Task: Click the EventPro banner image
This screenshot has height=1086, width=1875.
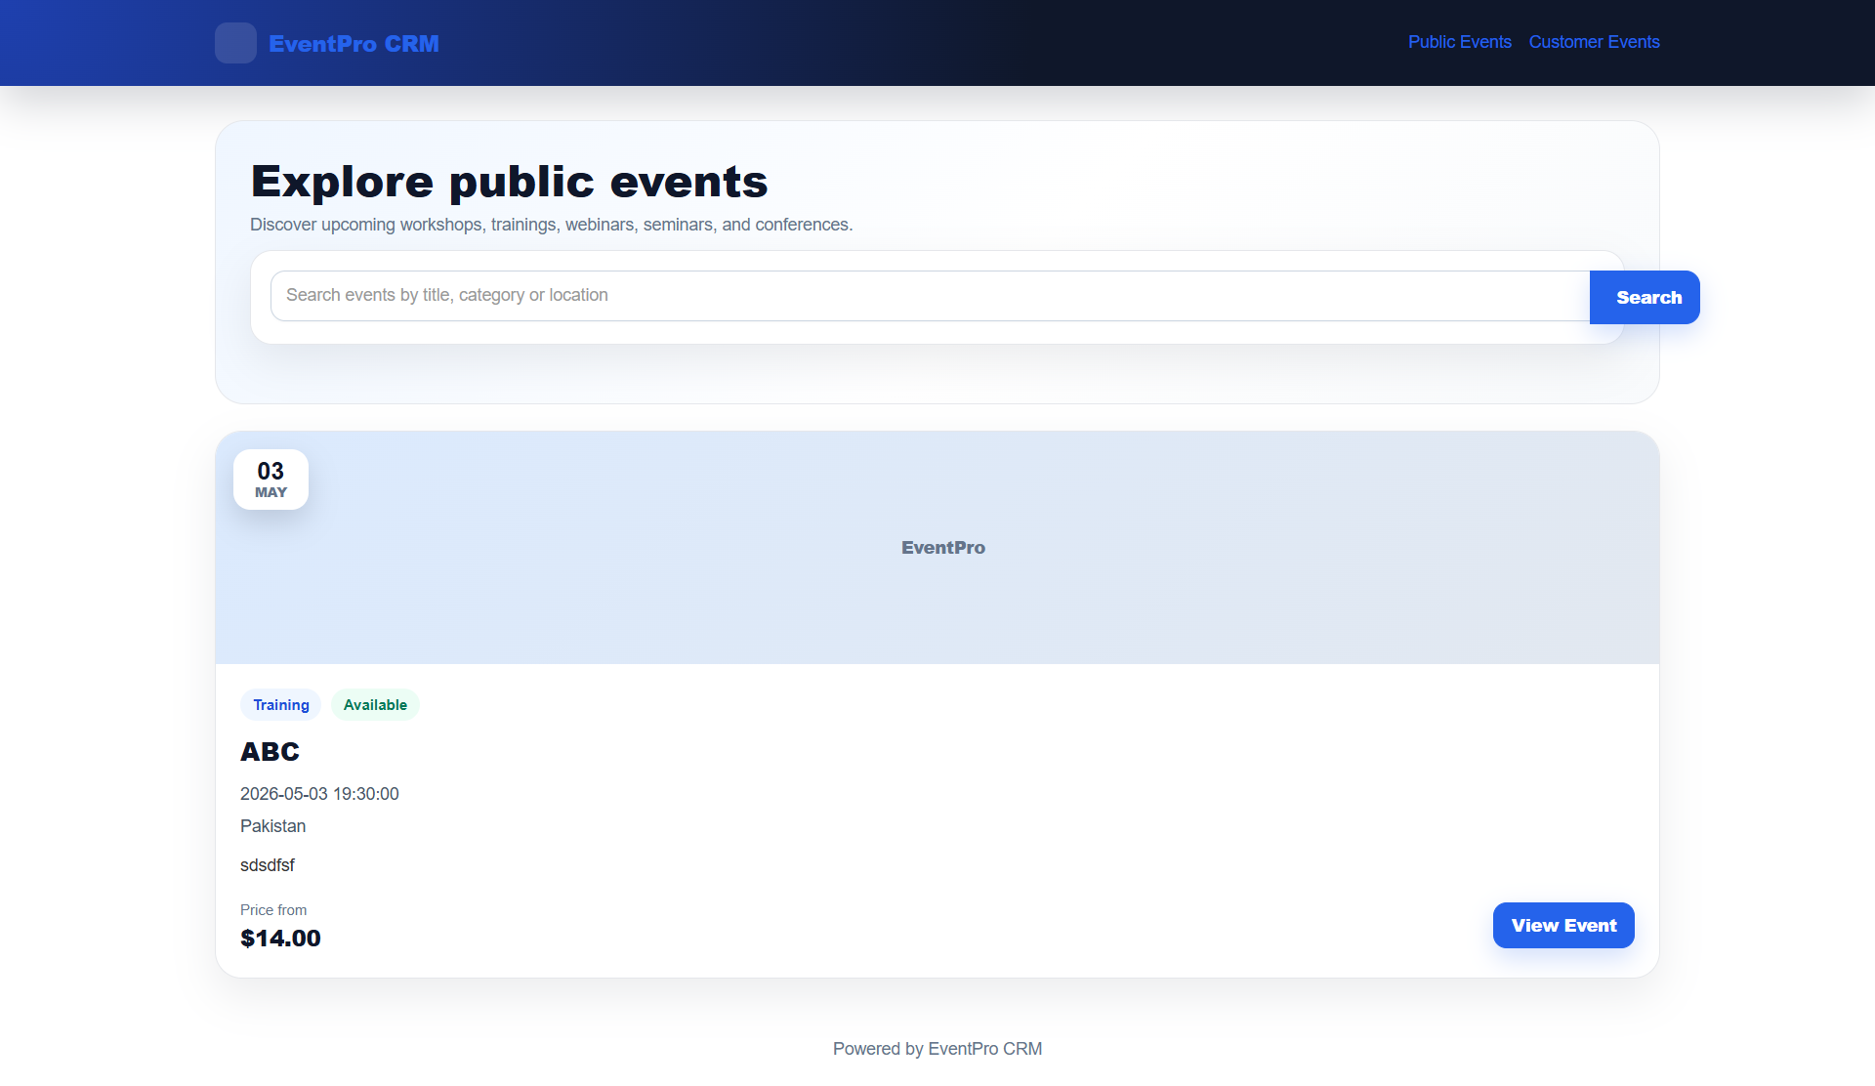Action: pyautogui.click(x=937, y=547)
